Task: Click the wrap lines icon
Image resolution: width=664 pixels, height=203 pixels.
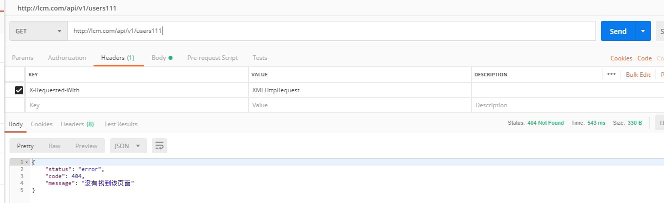Action: point(159,146)
